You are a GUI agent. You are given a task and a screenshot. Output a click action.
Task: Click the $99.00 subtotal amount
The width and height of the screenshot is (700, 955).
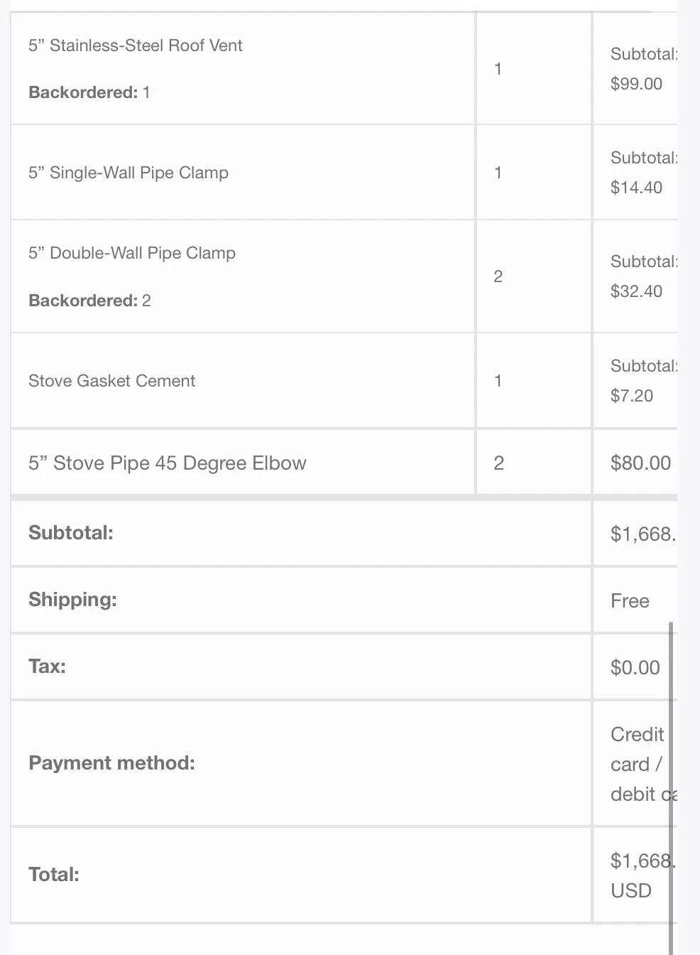636,84
